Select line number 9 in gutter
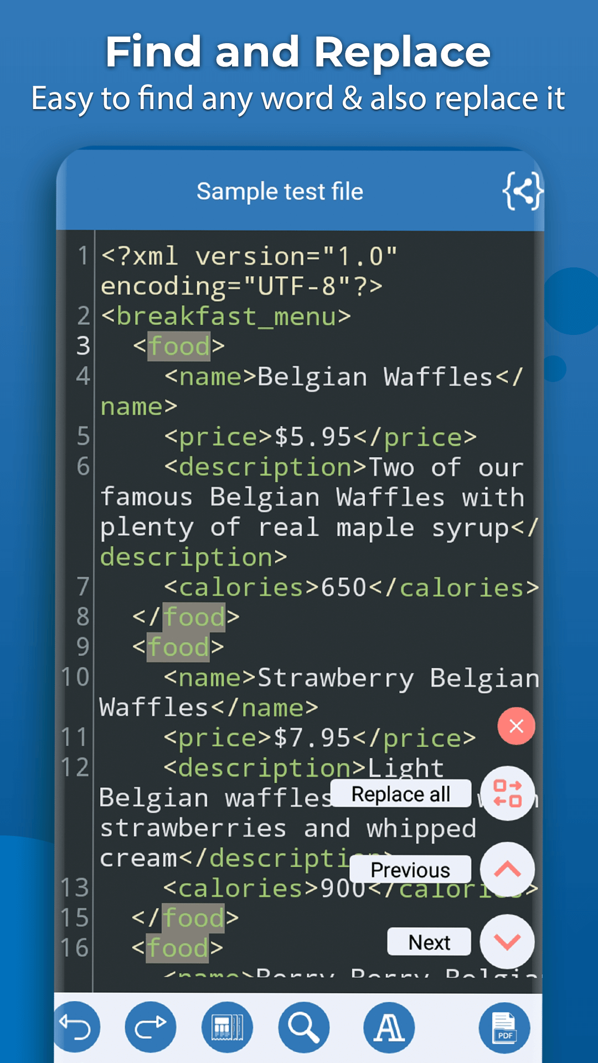Viewport: 598px width, 1063px height. click(83, 647)
